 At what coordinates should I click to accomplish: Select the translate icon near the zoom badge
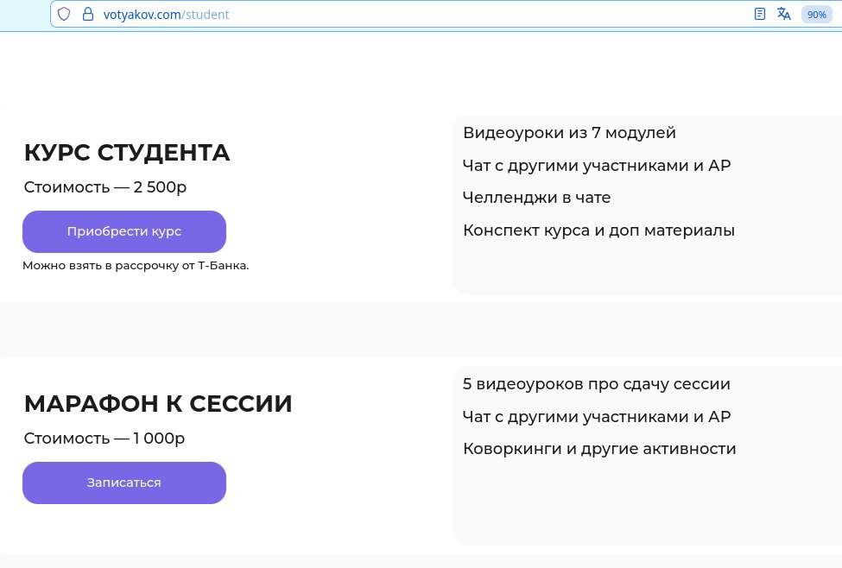[x=784, y=14]
